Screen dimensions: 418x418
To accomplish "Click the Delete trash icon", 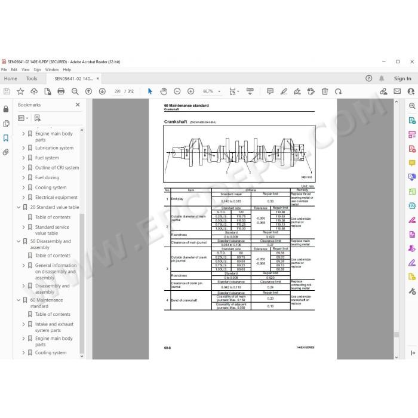I will pos(325,91).
